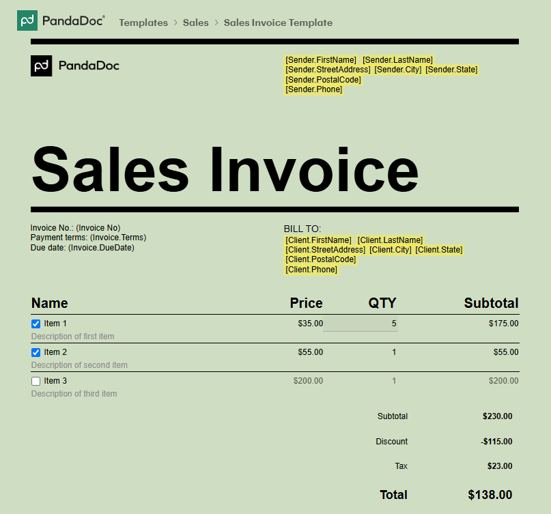Screen dimensions: 551x514
Task: Click 'Description of second item' text
Action: point(79,365)
